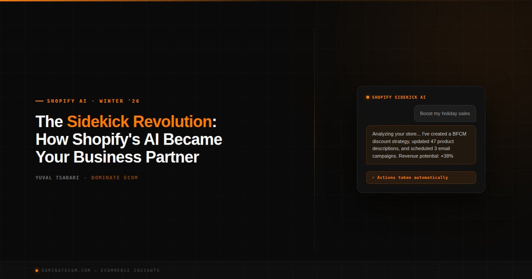The width and height of the screenshot is (532, 279).
Task: Click the orange dot beside 'Shopify Sidekick AI'
Action: click(x=367, y=97)
